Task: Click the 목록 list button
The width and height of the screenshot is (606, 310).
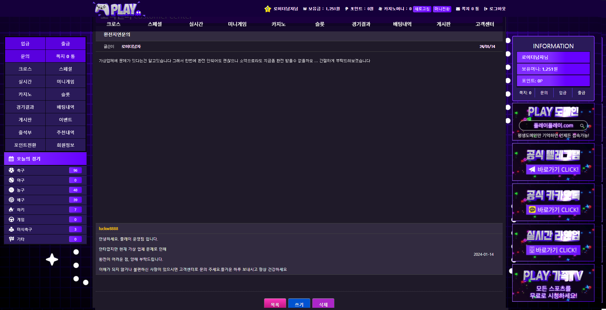Action: click(274, 304)
